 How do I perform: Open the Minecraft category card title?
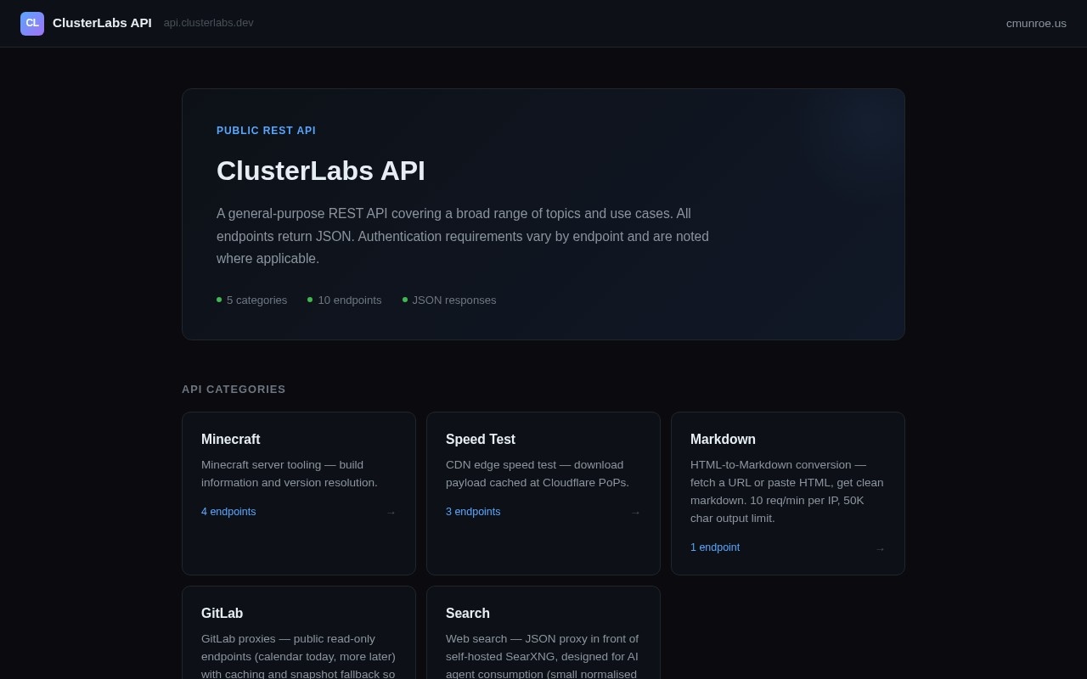pyautogui.click(x=231, y=440)
